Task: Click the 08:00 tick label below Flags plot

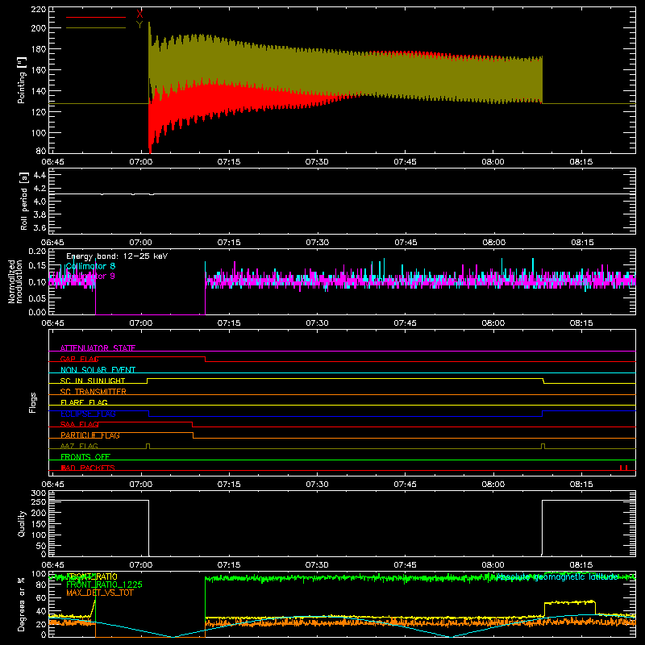Action: [493, 485]
